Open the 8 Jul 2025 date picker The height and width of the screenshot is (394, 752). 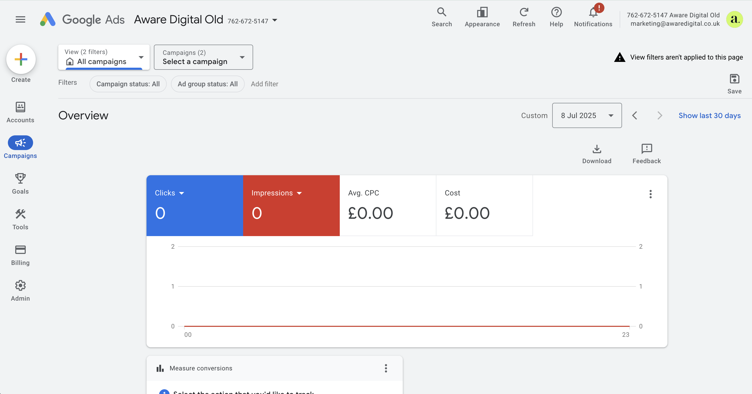(x=587, y=115)
